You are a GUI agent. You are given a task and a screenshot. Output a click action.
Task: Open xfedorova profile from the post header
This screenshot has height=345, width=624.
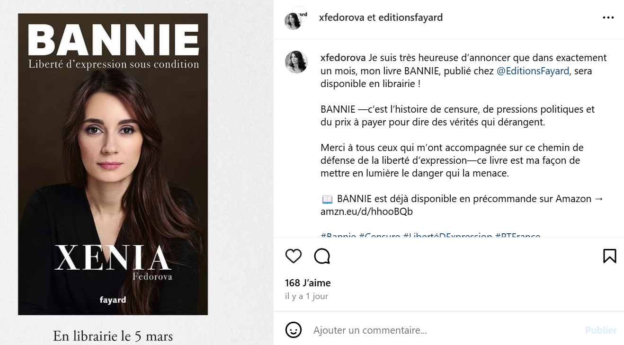coord(342,18)
